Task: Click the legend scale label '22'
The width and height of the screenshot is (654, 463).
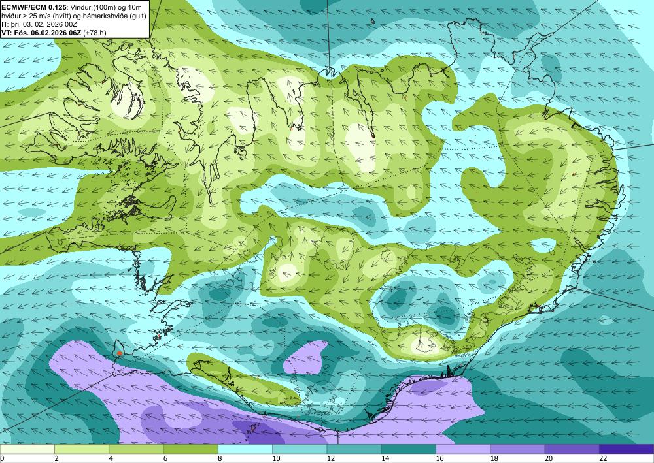Action: tap(603, 459)
